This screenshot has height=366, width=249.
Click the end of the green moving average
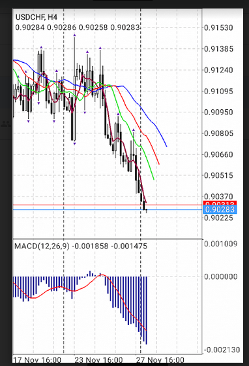154,180
